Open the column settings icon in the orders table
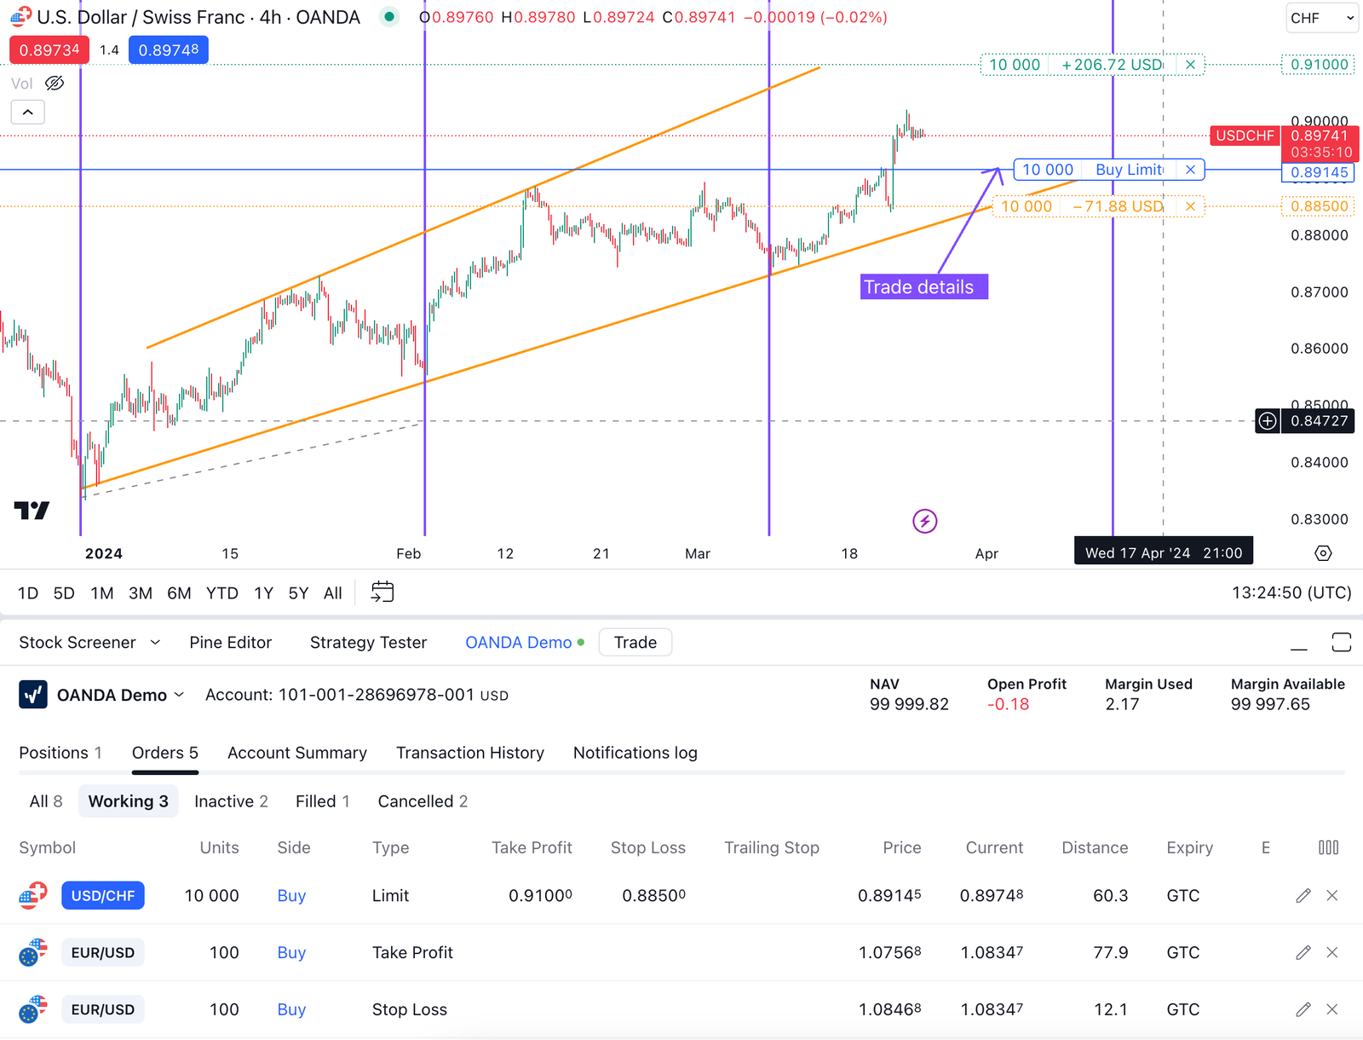 tap(1329, 847)
